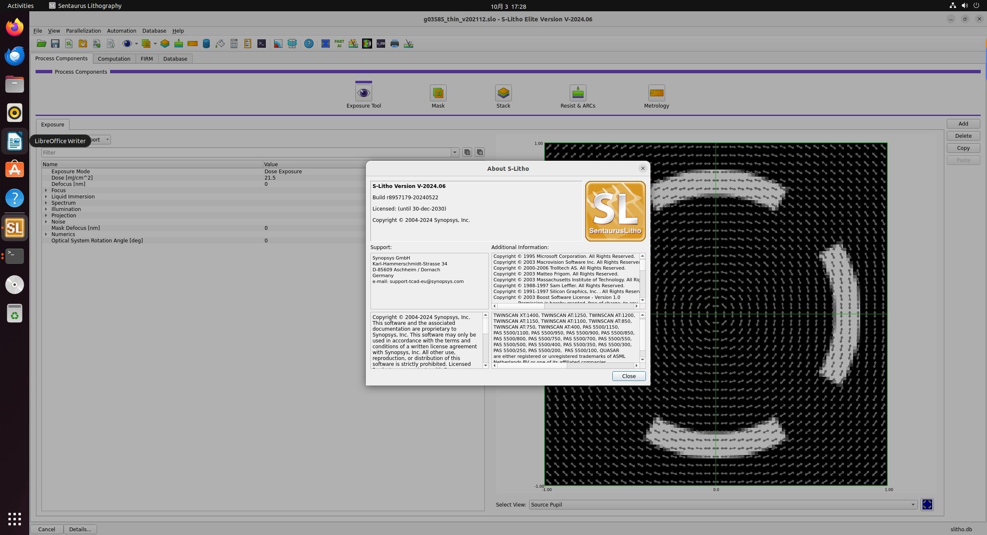Select the Metrology process component
Image resolution: width=987 pixels, height=535 pixels.
(655, 96)
